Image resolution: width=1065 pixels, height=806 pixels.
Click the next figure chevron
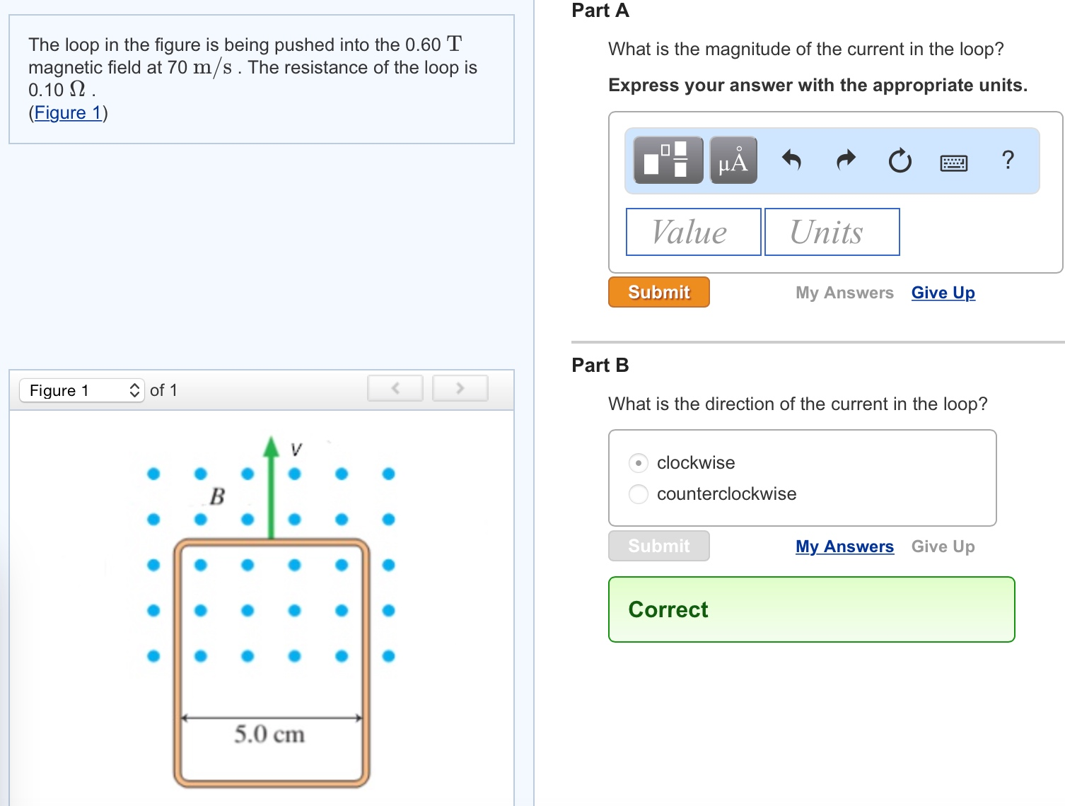pyautogui.click(x=460, y=387)
